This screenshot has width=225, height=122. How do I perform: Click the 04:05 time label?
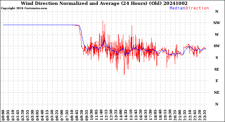coord(37,115)
